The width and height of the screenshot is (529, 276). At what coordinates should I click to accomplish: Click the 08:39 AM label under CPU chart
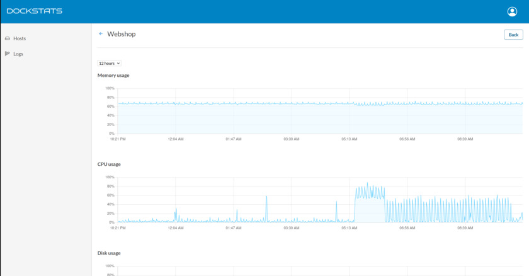coord(465,227)
